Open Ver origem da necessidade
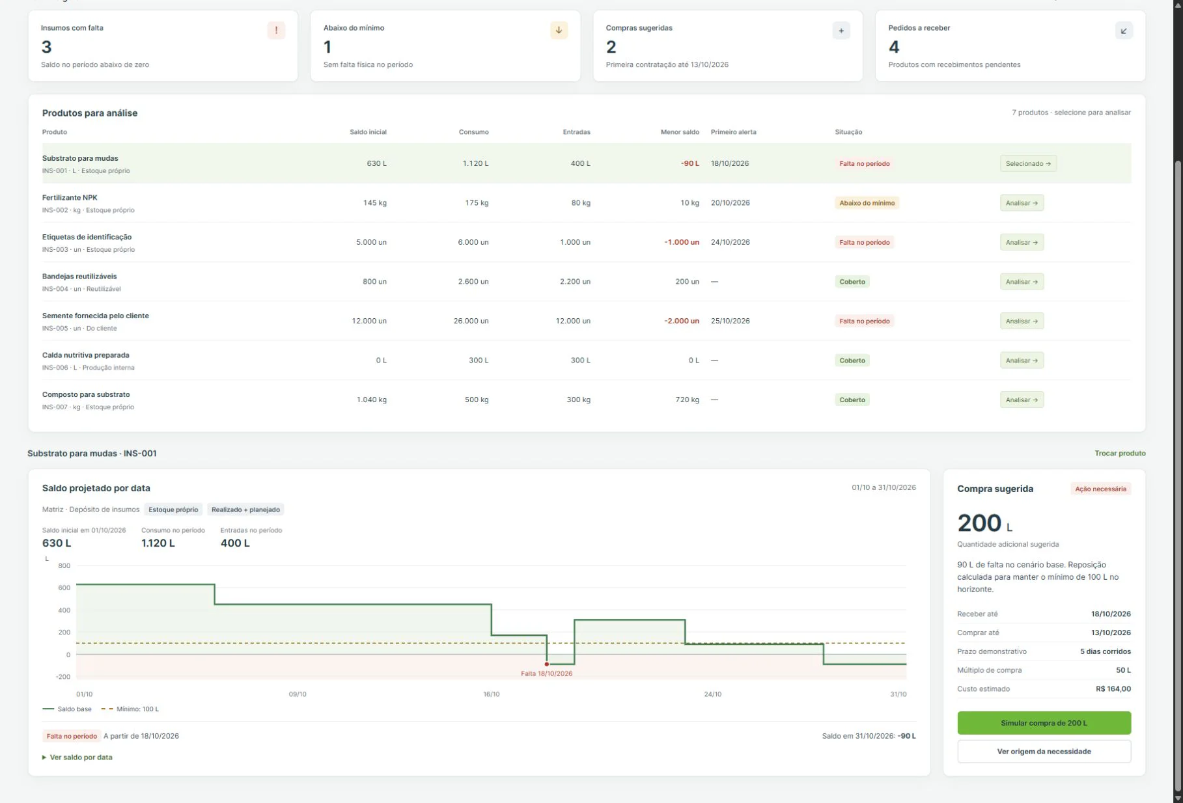Viewport: 1183px width, 803px height. (1044, 752)
